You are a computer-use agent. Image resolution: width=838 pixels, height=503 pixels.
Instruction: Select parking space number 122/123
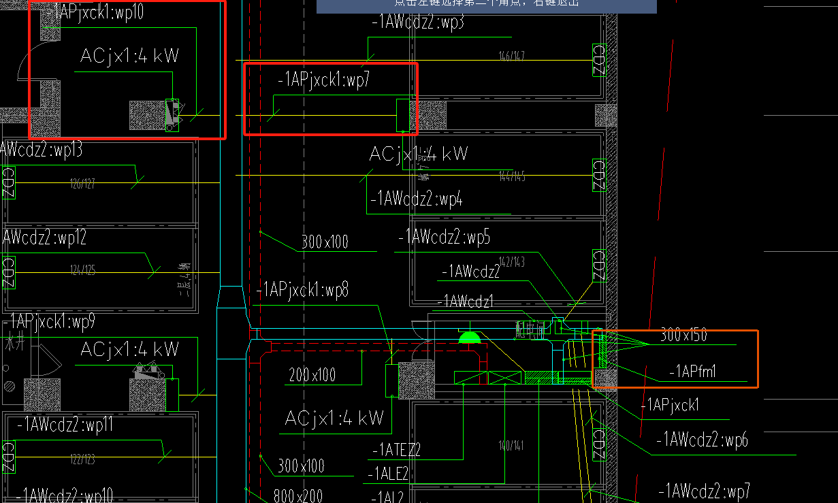(84, 460)
